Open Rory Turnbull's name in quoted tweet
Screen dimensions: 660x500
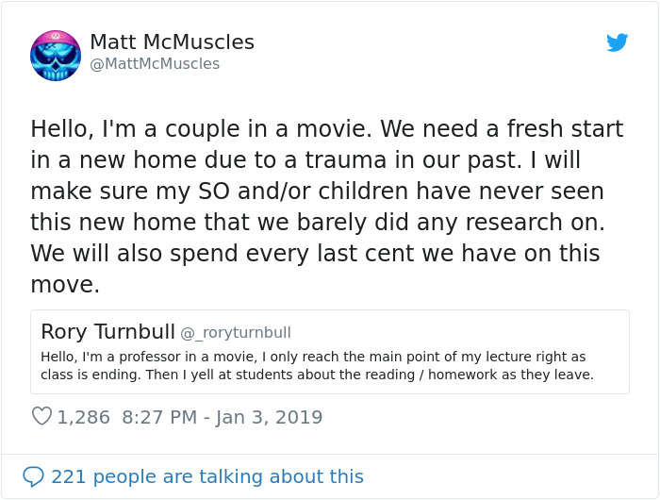pos(107,332)
